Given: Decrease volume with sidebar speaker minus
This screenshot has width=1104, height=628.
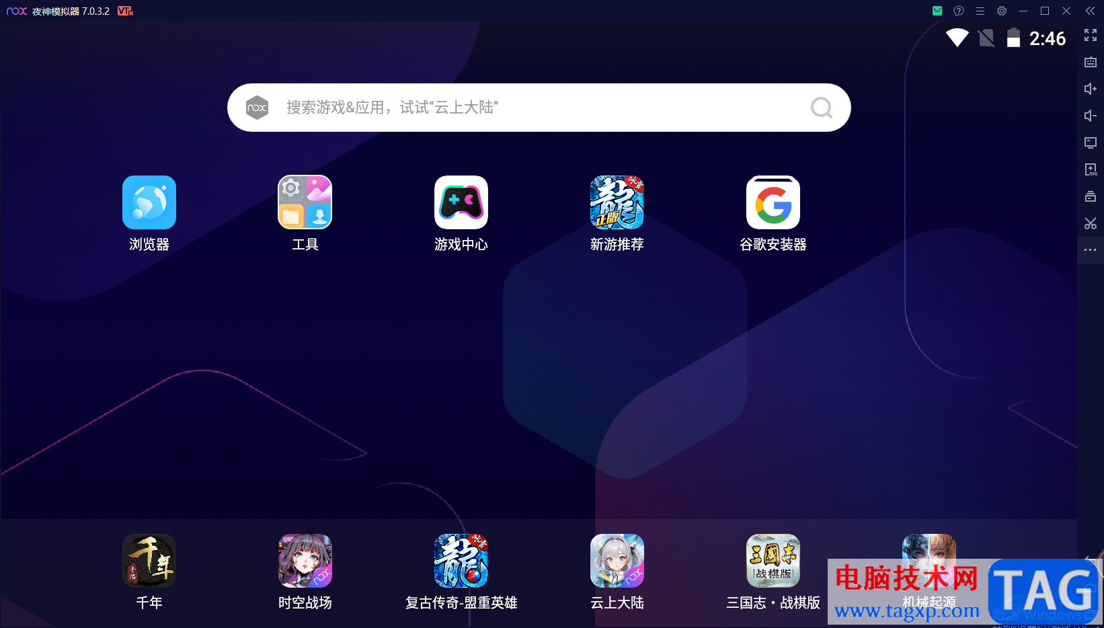Looking at the screenshot, I should click(1091, 116).
